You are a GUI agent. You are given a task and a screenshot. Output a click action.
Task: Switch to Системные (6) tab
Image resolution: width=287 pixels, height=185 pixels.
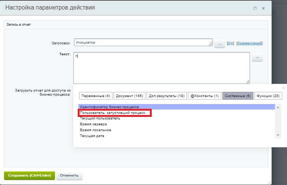238,96
